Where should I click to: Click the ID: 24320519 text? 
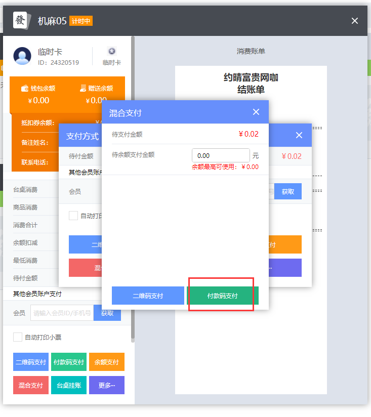[x=59, y=62]
